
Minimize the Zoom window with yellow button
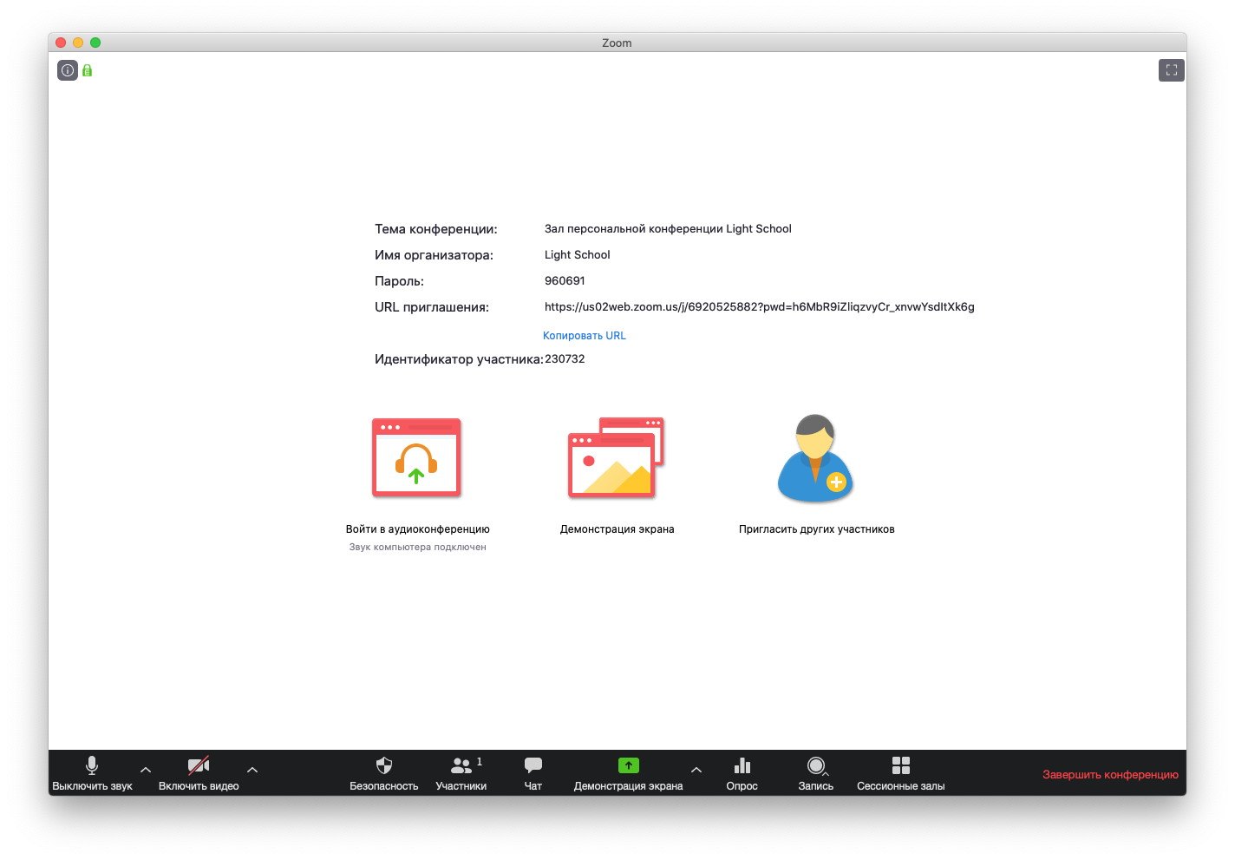point(78,43)
